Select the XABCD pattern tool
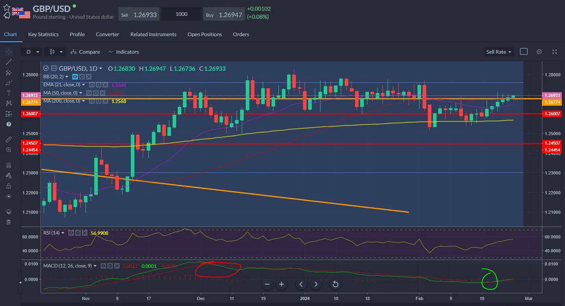The height and width of the screenshot is (306, 565). point(9,103)
